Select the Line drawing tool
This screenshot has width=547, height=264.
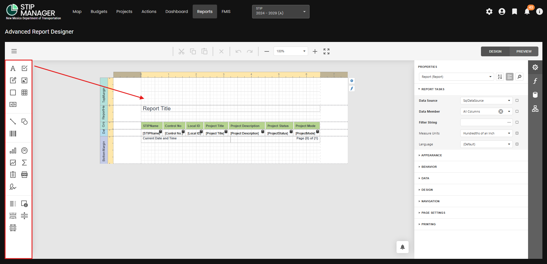tap(13, 122)
